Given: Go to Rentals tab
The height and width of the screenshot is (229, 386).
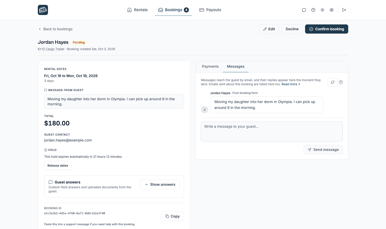Looking at the screenshot, I should (x=137, y=10).
